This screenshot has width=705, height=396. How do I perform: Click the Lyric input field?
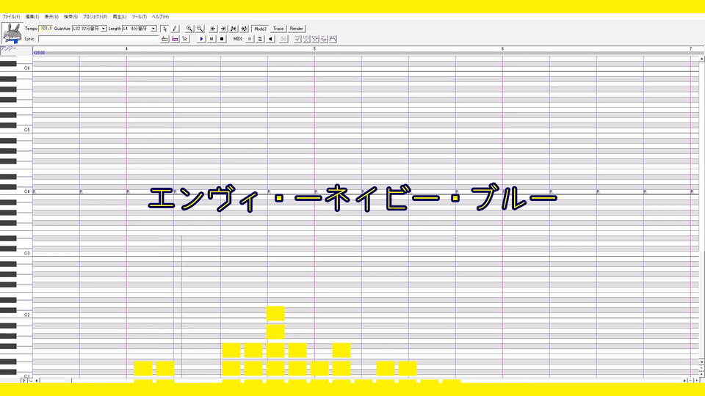[x=98, y=39]
